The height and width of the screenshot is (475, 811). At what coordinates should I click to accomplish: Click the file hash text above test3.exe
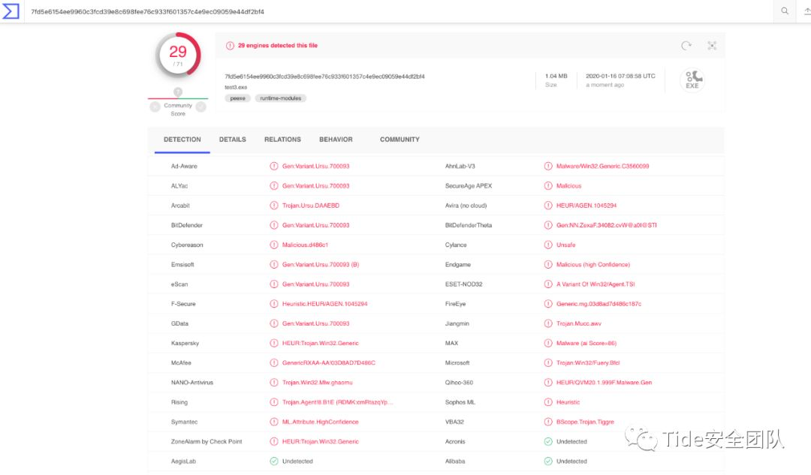[x=324, y=77]
